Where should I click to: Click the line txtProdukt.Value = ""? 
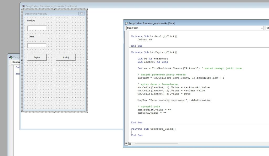[x=154, y=110]
